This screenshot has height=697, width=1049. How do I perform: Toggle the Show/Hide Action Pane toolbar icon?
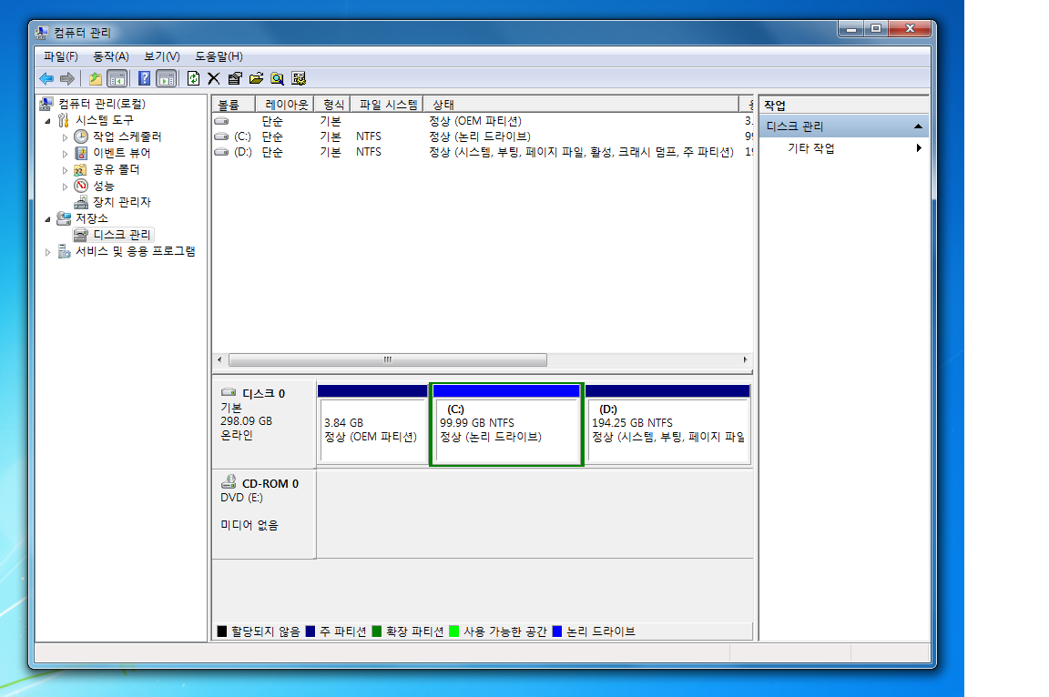[166, 79]
